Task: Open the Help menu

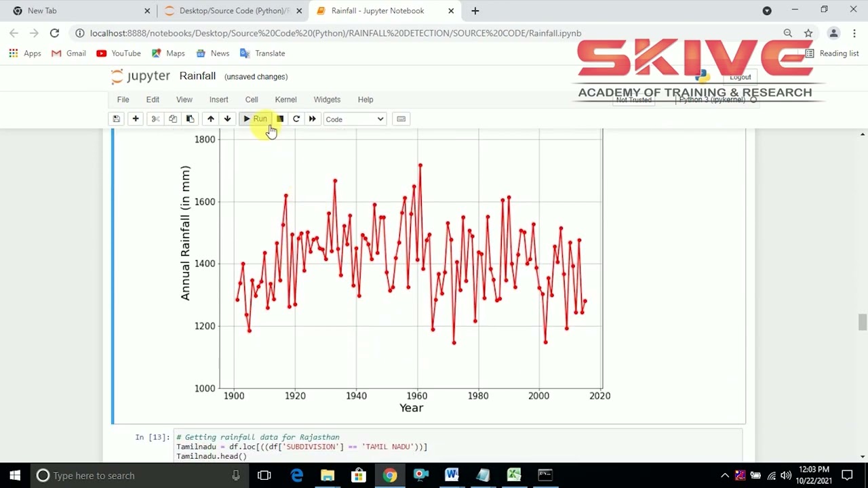Action: click(366, 100)
